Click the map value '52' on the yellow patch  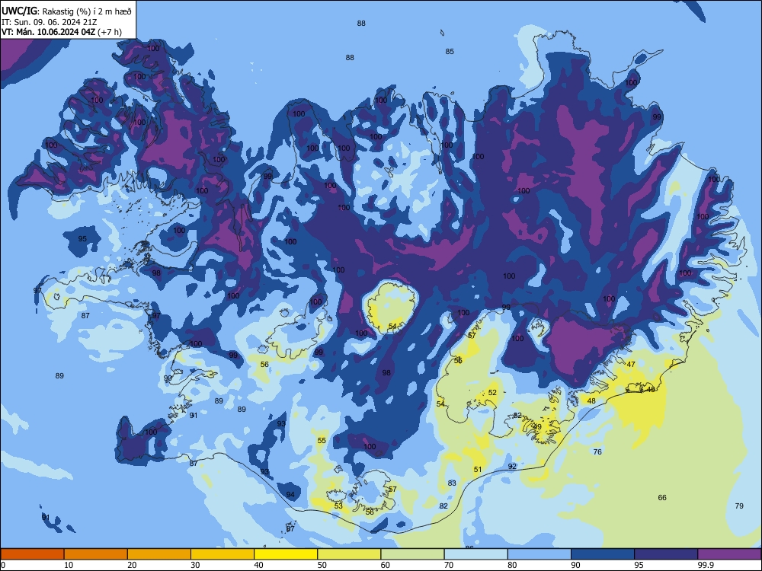493,392
